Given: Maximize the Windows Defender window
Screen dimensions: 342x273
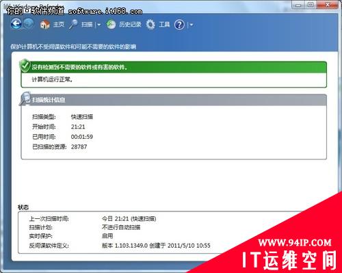Looking at the screenshot, I should [311, 5].
